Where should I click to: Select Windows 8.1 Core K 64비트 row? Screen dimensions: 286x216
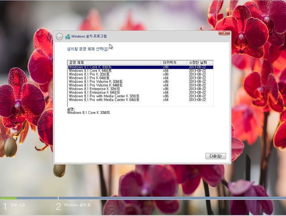point(141,71)
